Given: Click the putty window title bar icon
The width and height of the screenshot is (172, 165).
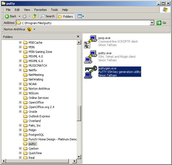Looking at the screenshot, I should [4, 4].
